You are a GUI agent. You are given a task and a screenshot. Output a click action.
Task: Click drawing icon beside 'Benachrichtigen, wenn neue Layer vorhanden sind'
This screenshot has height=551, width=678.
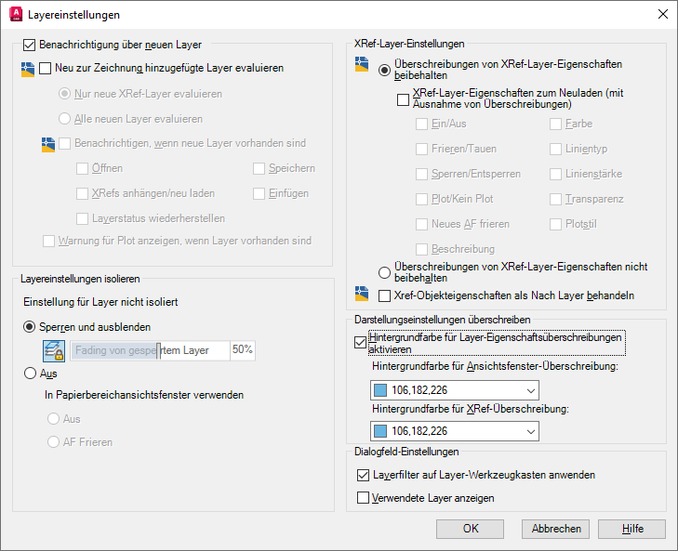[x=48, y=145]
